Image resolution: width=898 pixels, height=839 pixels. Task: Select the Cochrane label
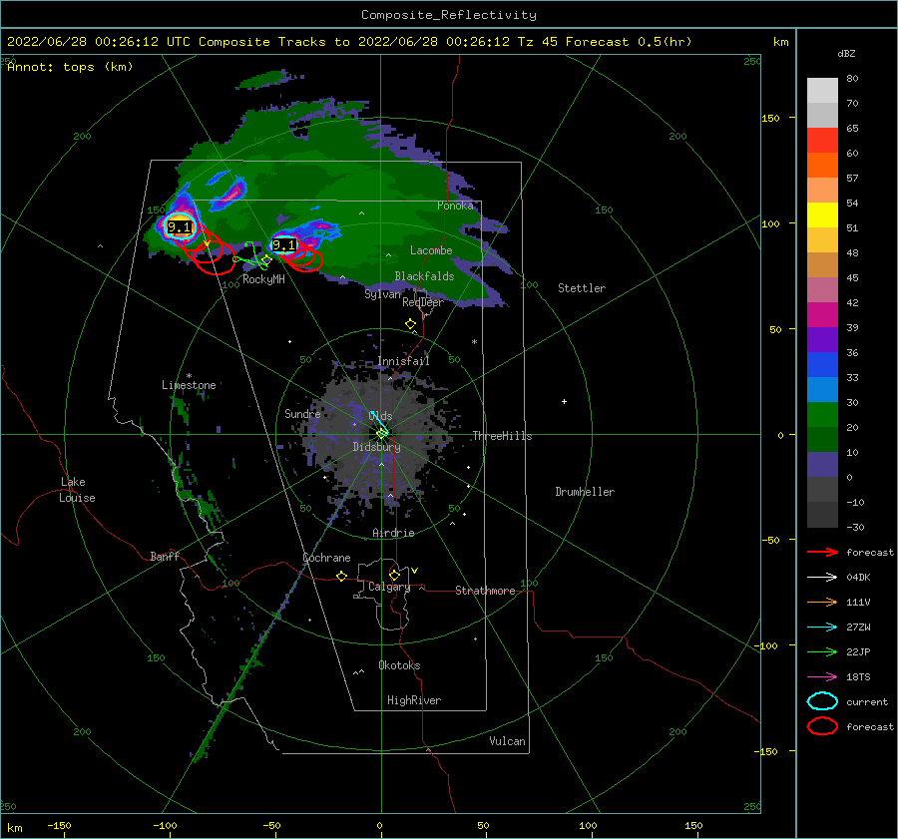tap(326, 558)
